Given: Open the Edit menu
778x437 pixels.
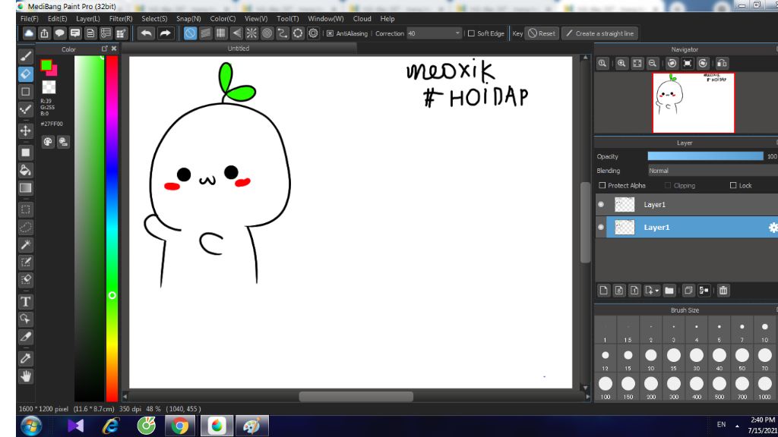Looking at the screenshot, I should tap(57, 18).
